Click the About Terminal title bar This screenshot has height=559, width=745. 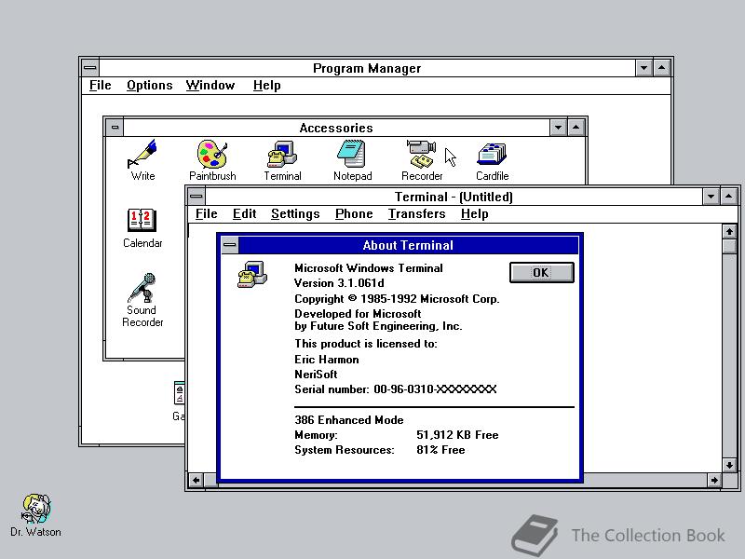coord(408,245)
